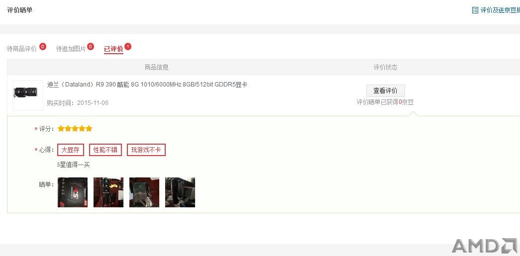Click the 玩游戏不卡 tag
This screenshot has height=256, width=520.
(x=146, y=150)
